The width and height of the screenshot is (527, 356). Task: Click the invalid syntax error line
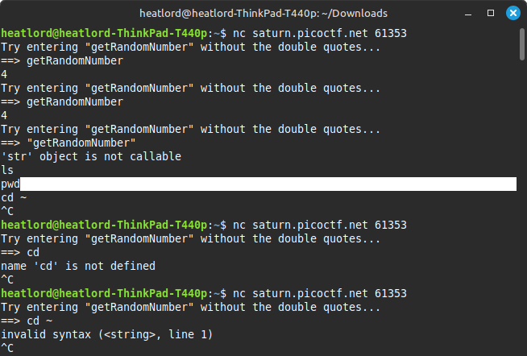[x=107, y=334]
